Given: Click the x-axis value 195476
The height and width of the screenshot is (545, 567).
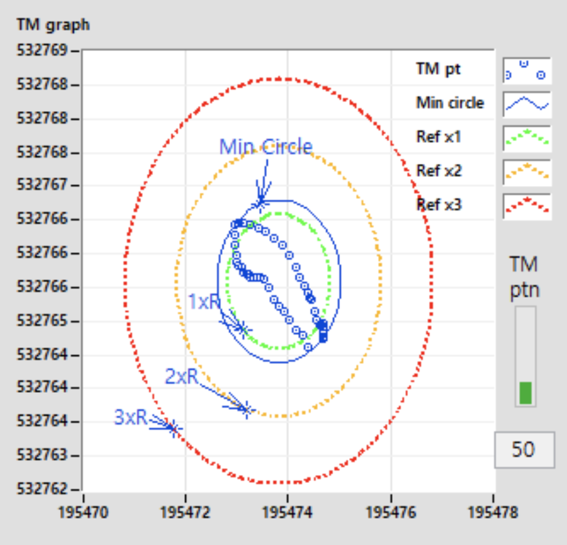Looking at the screenshot, I should (391, 512).
